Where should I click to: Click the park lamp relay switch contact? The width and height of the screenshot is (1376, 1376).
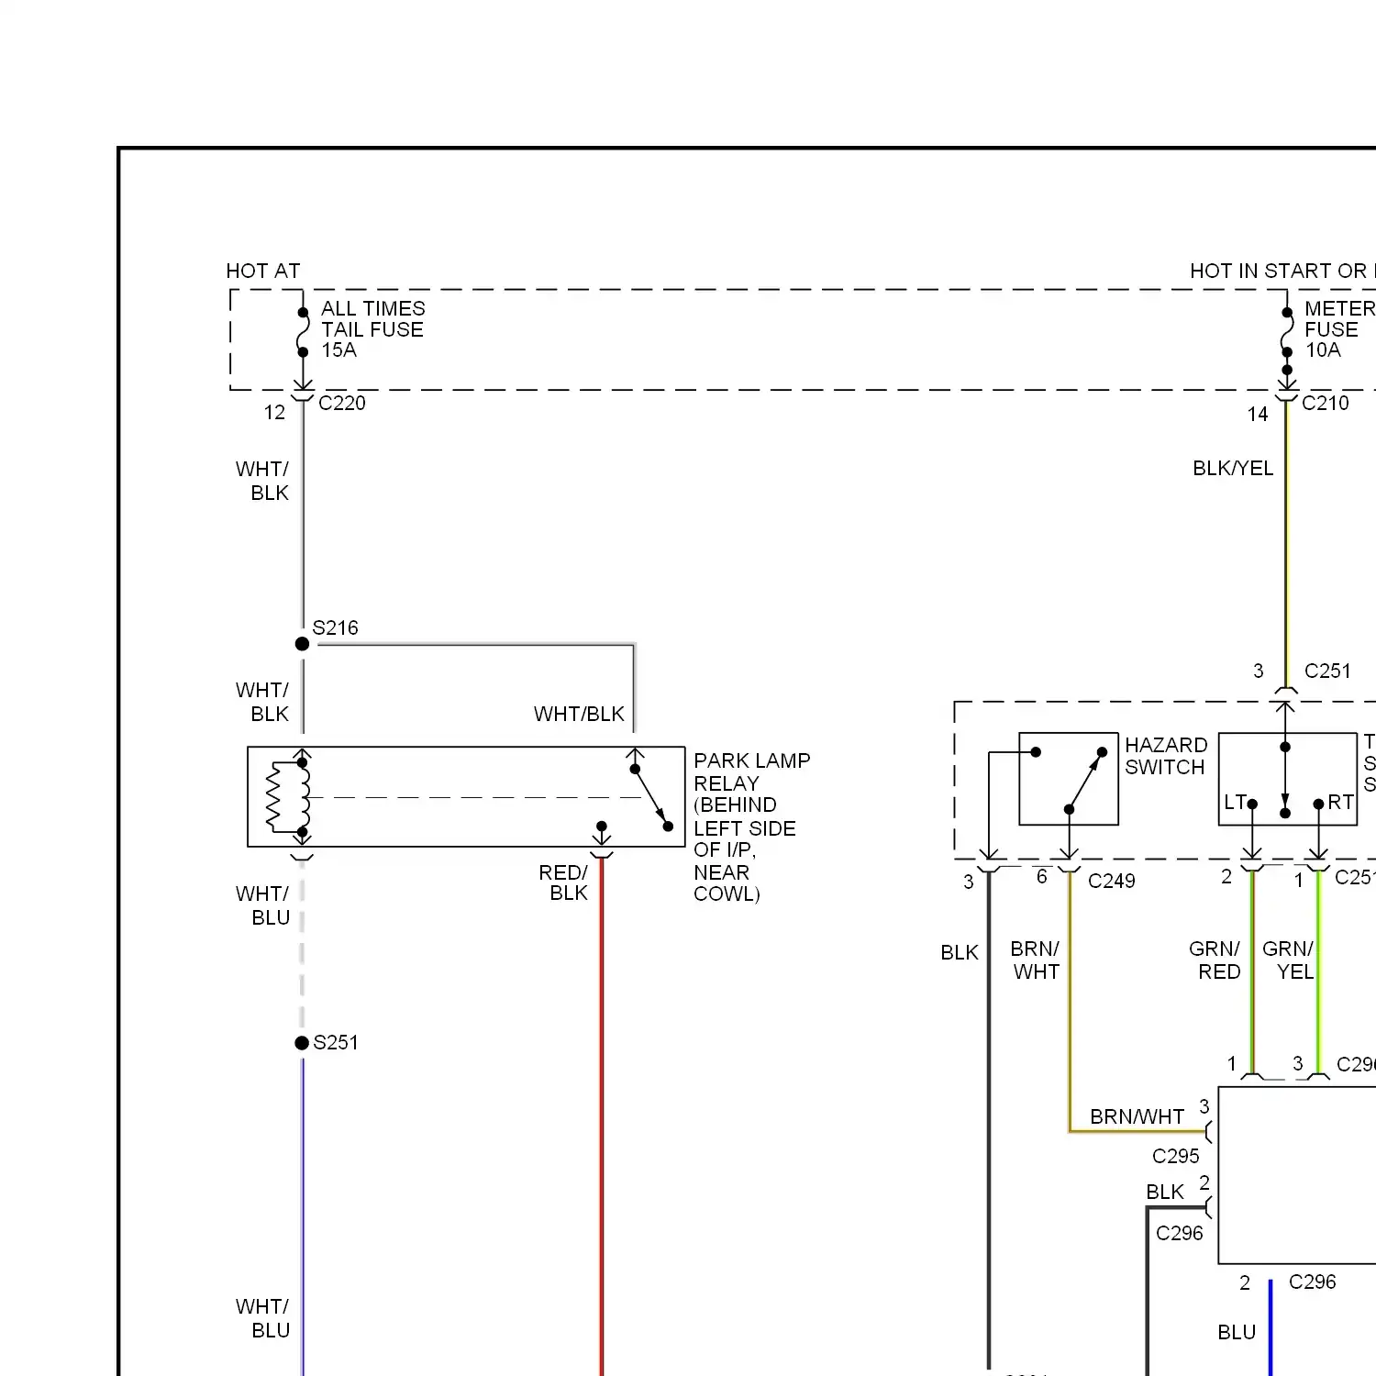[651, 797]
